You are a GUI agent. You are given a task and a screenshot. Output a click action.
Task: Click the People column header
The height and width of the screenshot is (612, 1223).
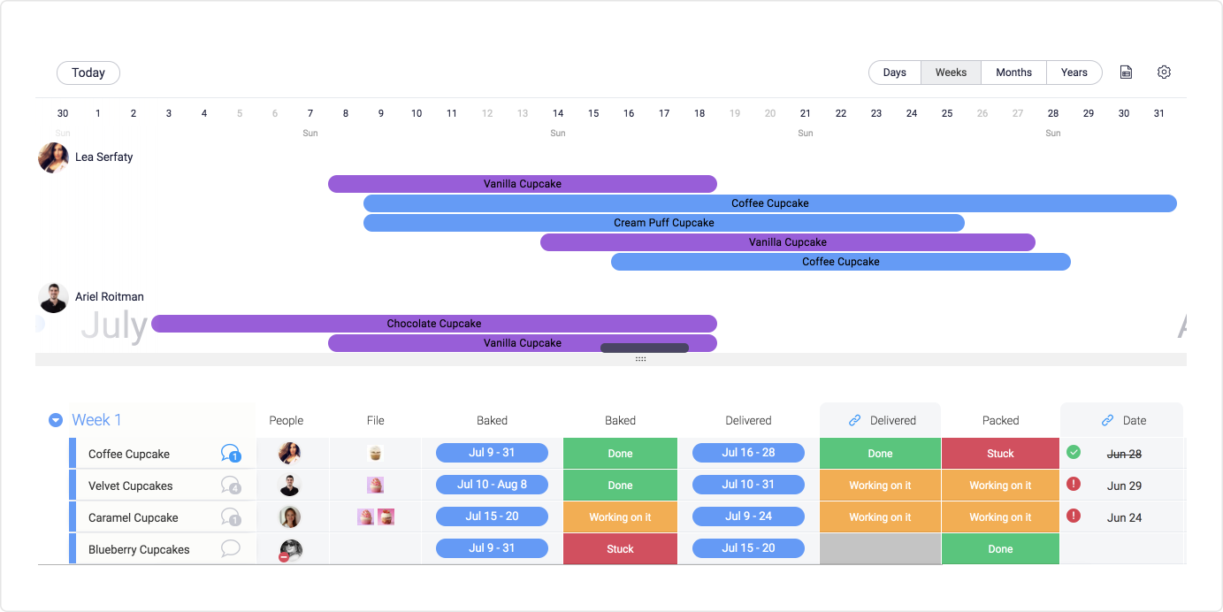(x=287, y=421)
